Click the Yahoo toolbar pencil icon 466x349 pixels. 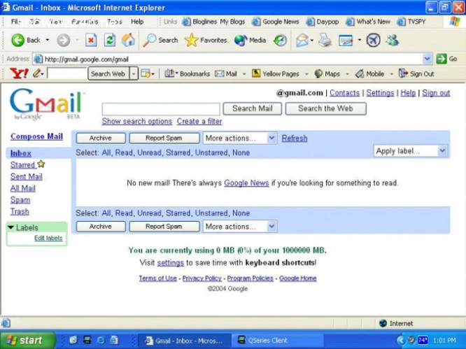click(x=37, y=73)
